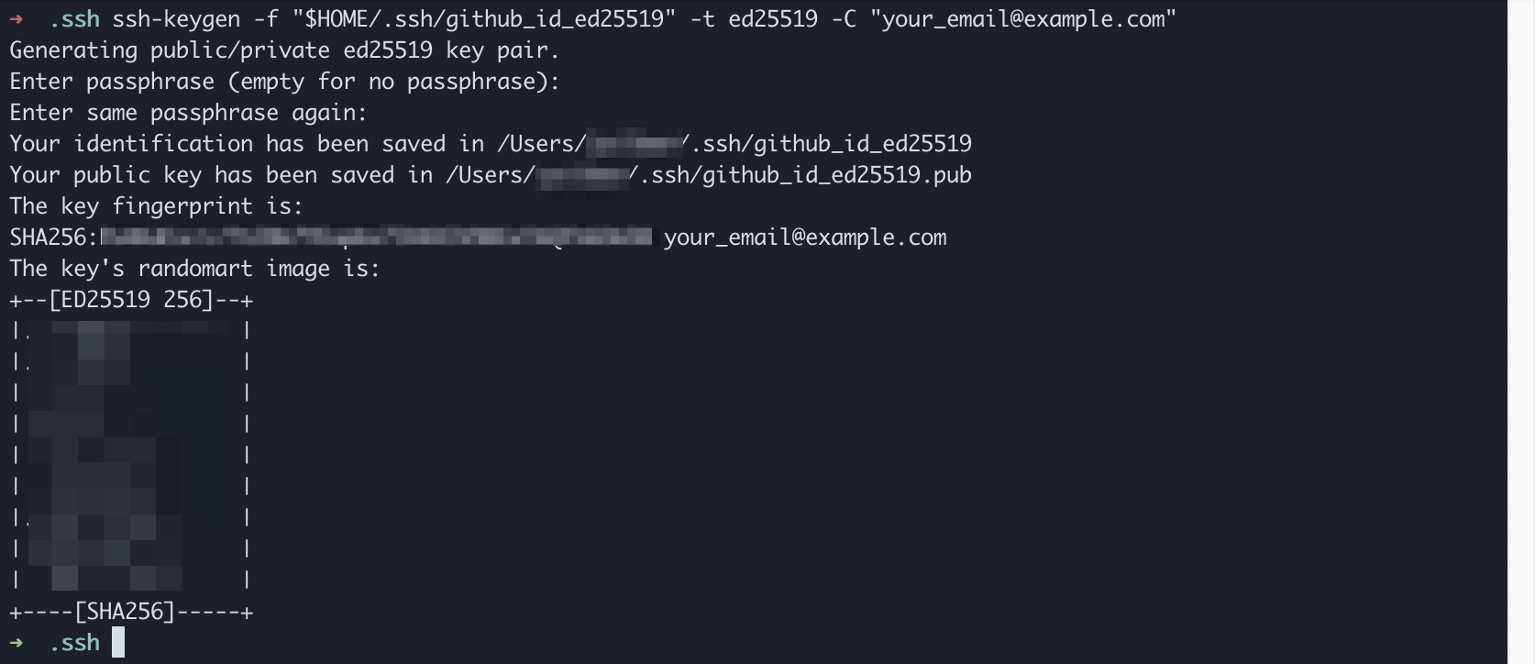
Task: Click the [ED25519 256] randomart header
Action: [x=131, y=300]
